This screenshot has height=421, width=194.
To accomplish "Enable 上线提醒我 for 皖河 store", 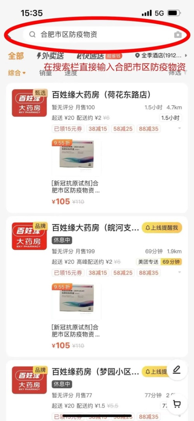I will click(x=162, y=228).
